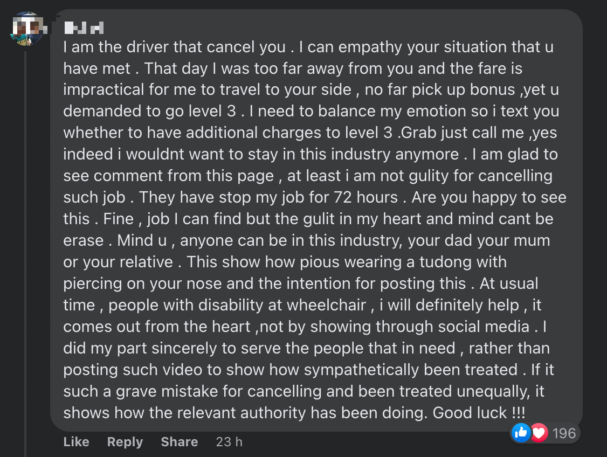Click the phrase 'Good luck !!!'

[479, 412]
